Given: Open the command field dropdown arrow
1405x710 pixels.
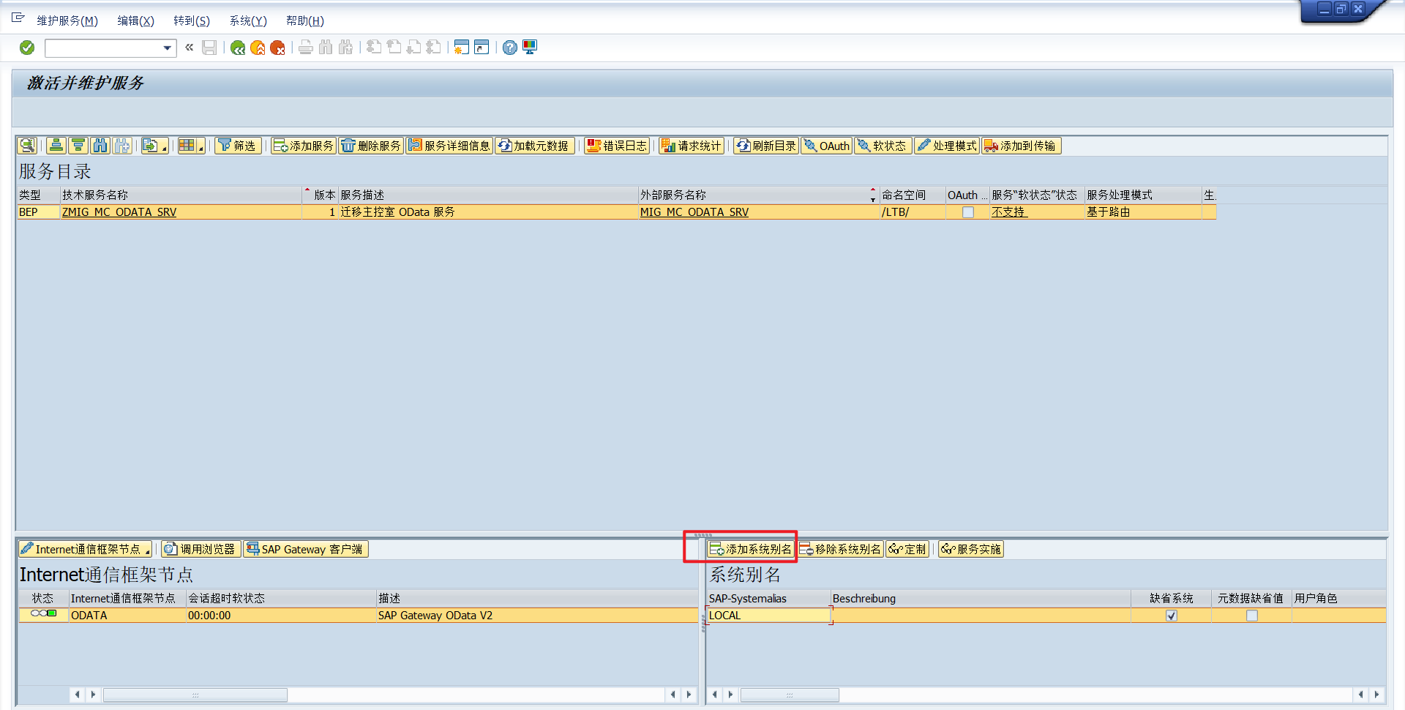Looking at the screenshot, I should (x=168, y=48).
